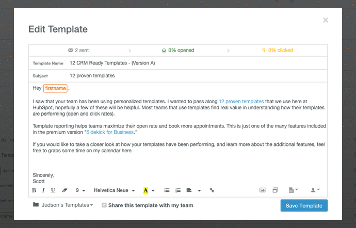356x228 pixels.
Task: Underline the selected text
Action: (52, 190)
